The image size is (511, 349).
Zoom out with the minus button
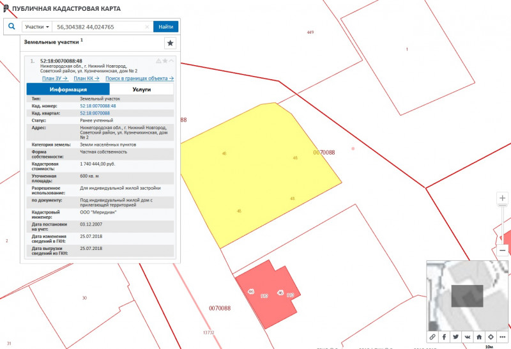coord(503,251)
